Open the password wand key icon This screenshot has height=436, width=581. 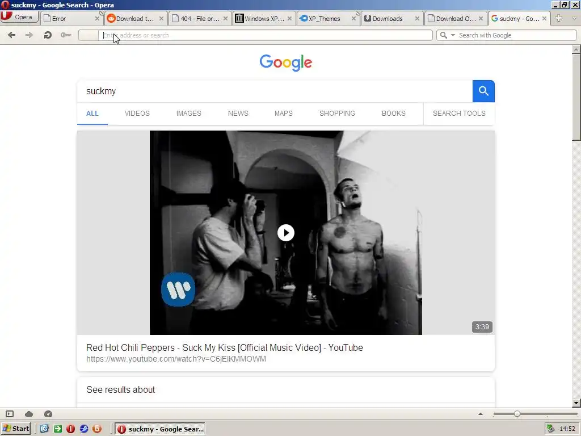pos(66,35)
